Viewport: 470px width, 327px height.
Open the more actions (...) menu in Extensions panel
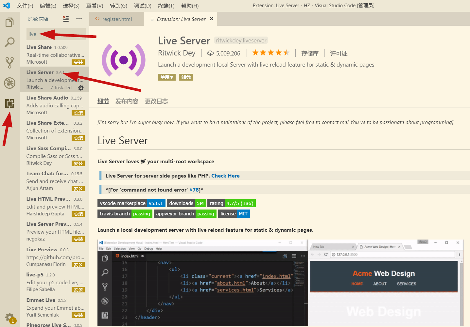(x=79, y=19)
